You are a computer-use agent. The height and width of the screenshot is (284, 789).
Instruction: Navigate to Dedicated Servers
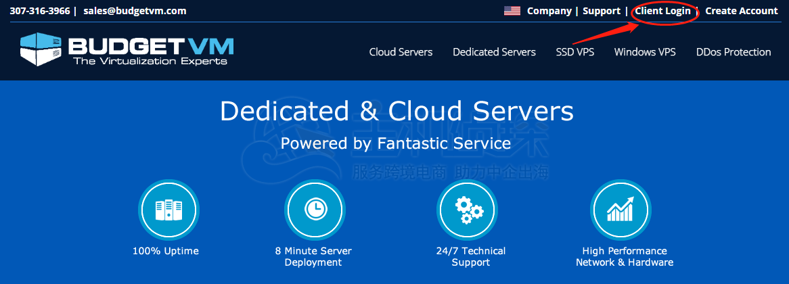(494, 52)
